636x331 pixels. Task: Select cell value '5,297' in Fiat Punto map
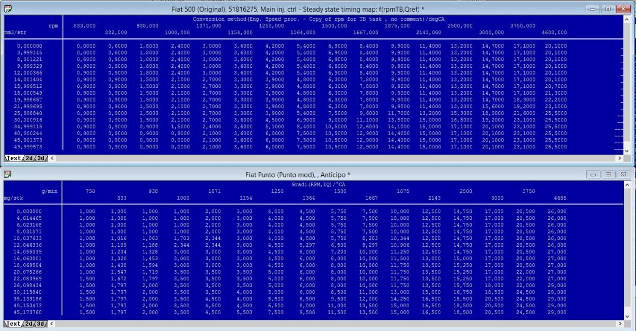pyautogui.click(x=307, y=245)
